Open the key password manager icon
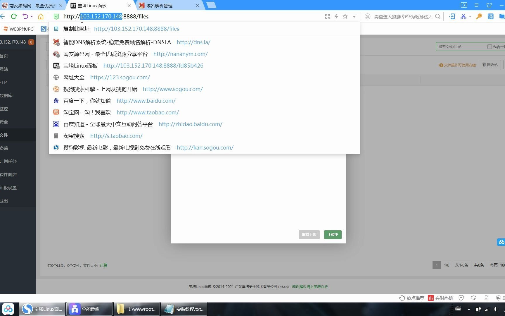Viewport: 505px width, 316px height. click(x=479, y=17)
